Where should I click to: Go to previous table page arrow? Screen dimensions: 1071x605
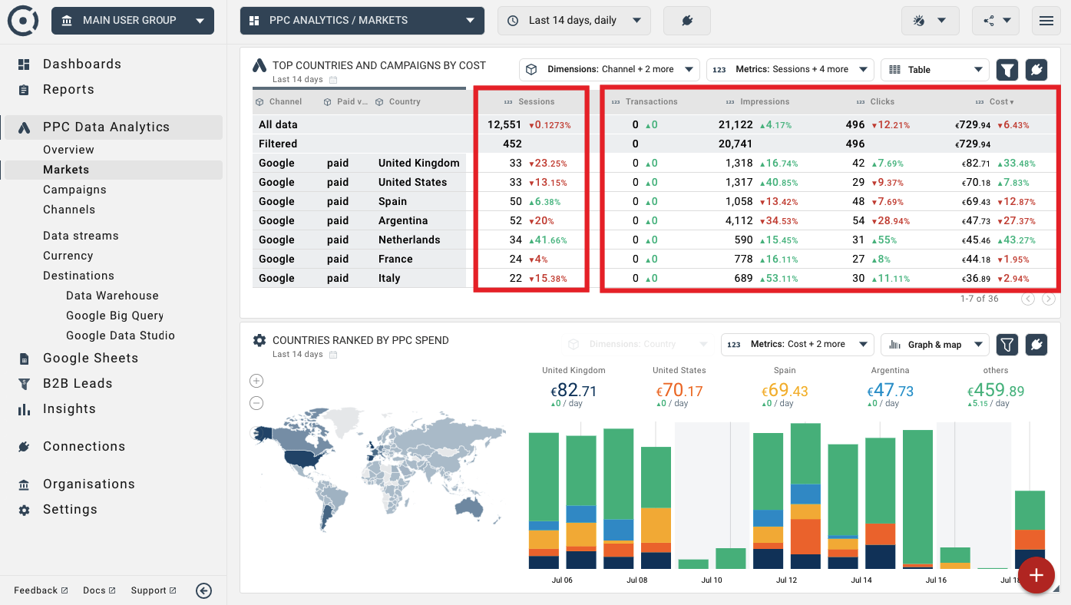(x=1028, y=299)
